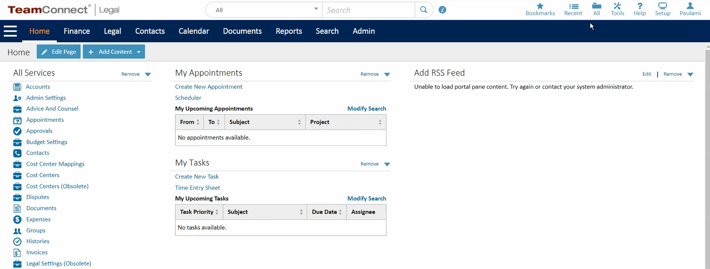710x269 pixels.
Task: Open the Recent items list icon
Action: click(x=573, y=6)
